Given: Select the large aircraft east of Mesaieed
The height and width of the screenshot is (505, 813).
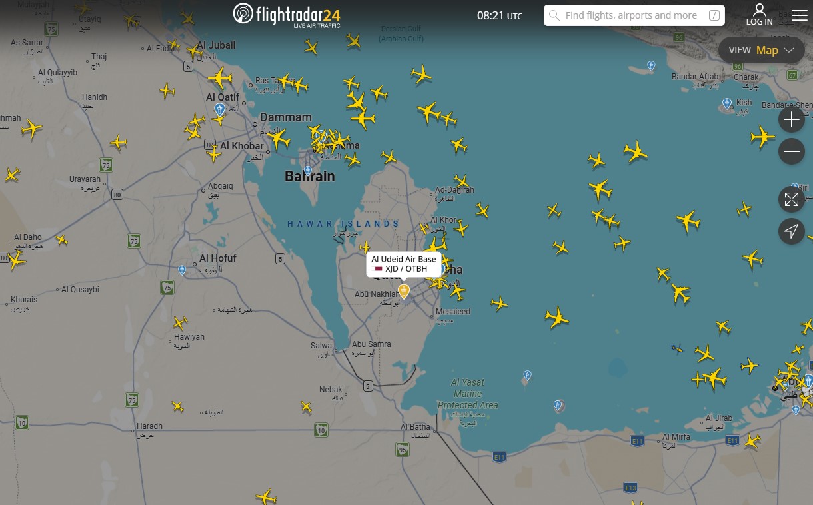Looking at the screenshot, I should 556,317.
